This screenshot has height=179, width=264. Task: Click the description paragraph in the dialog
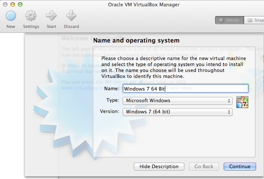[x=174, y=67]
